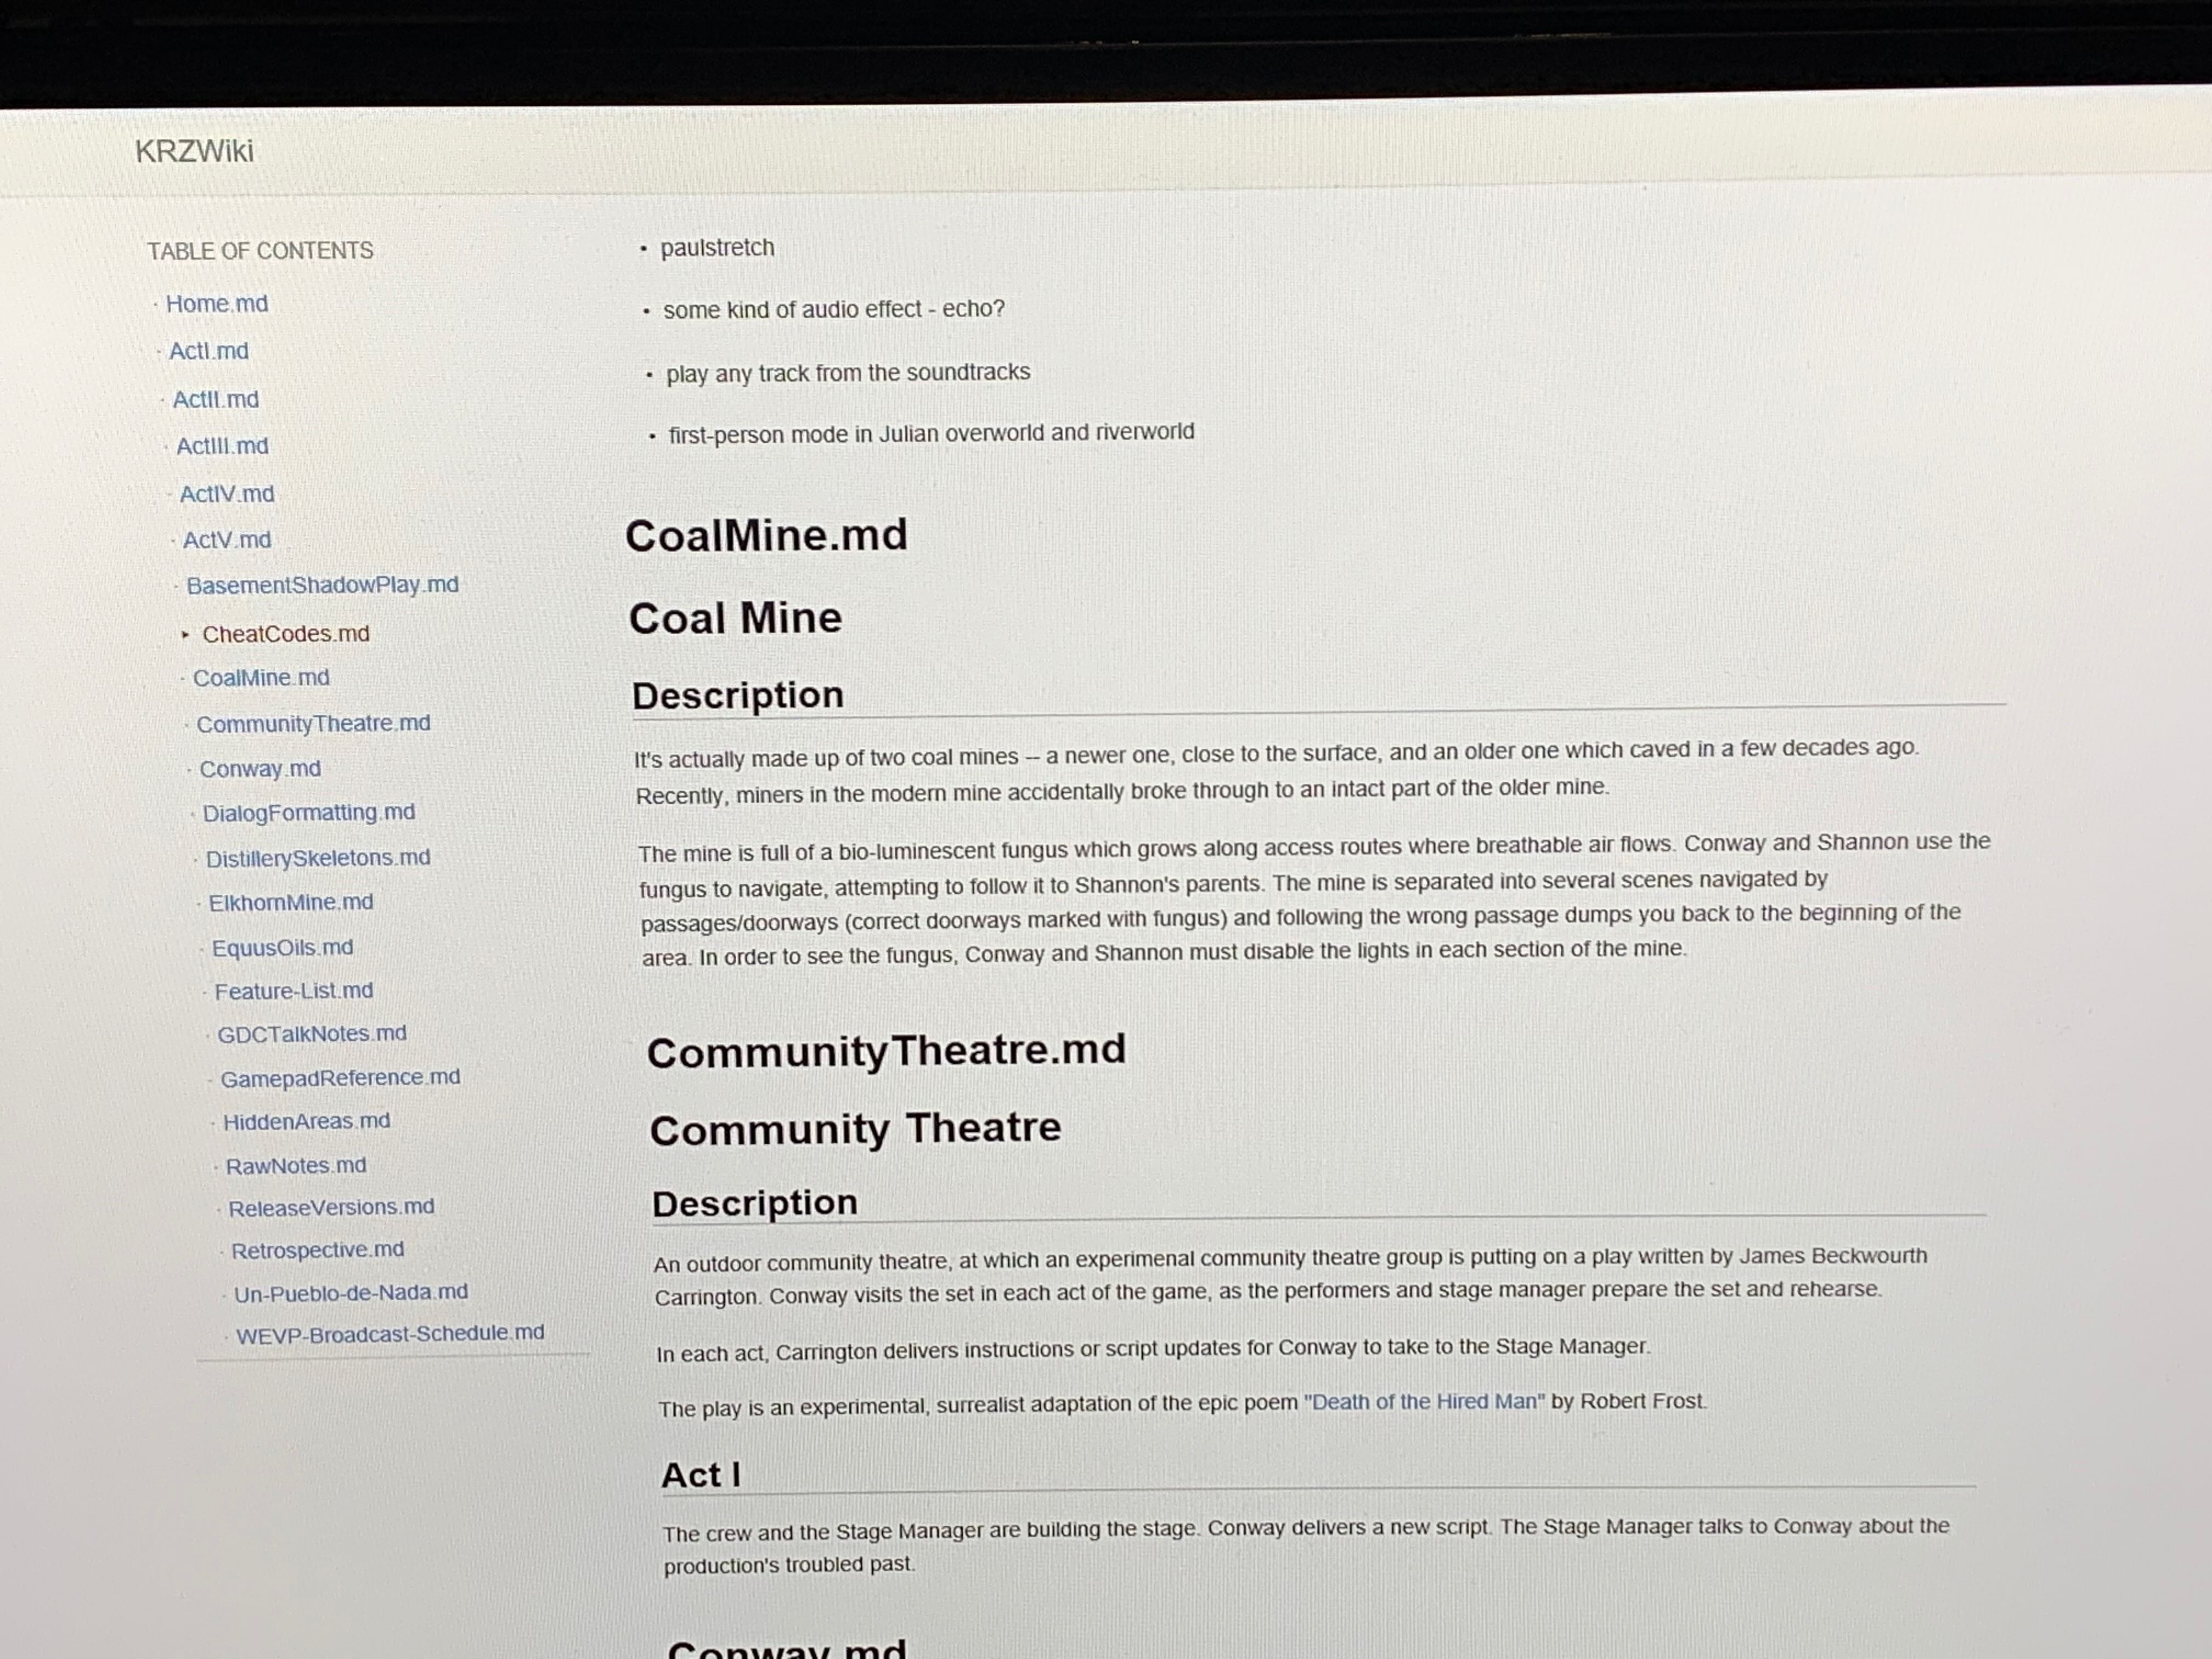Image resolution: width=2212 pixels, height=1659 pixels.
Task: Jump to CoalMine.md in sidebar
Action: (x=261, y=678)
